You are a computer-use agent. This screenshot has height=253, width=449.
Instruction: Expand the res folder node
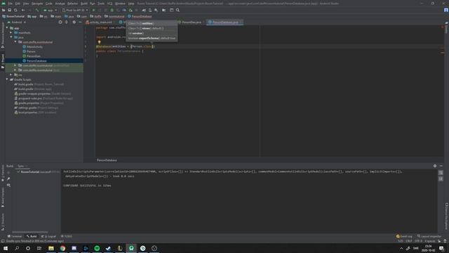coord(11,75)
